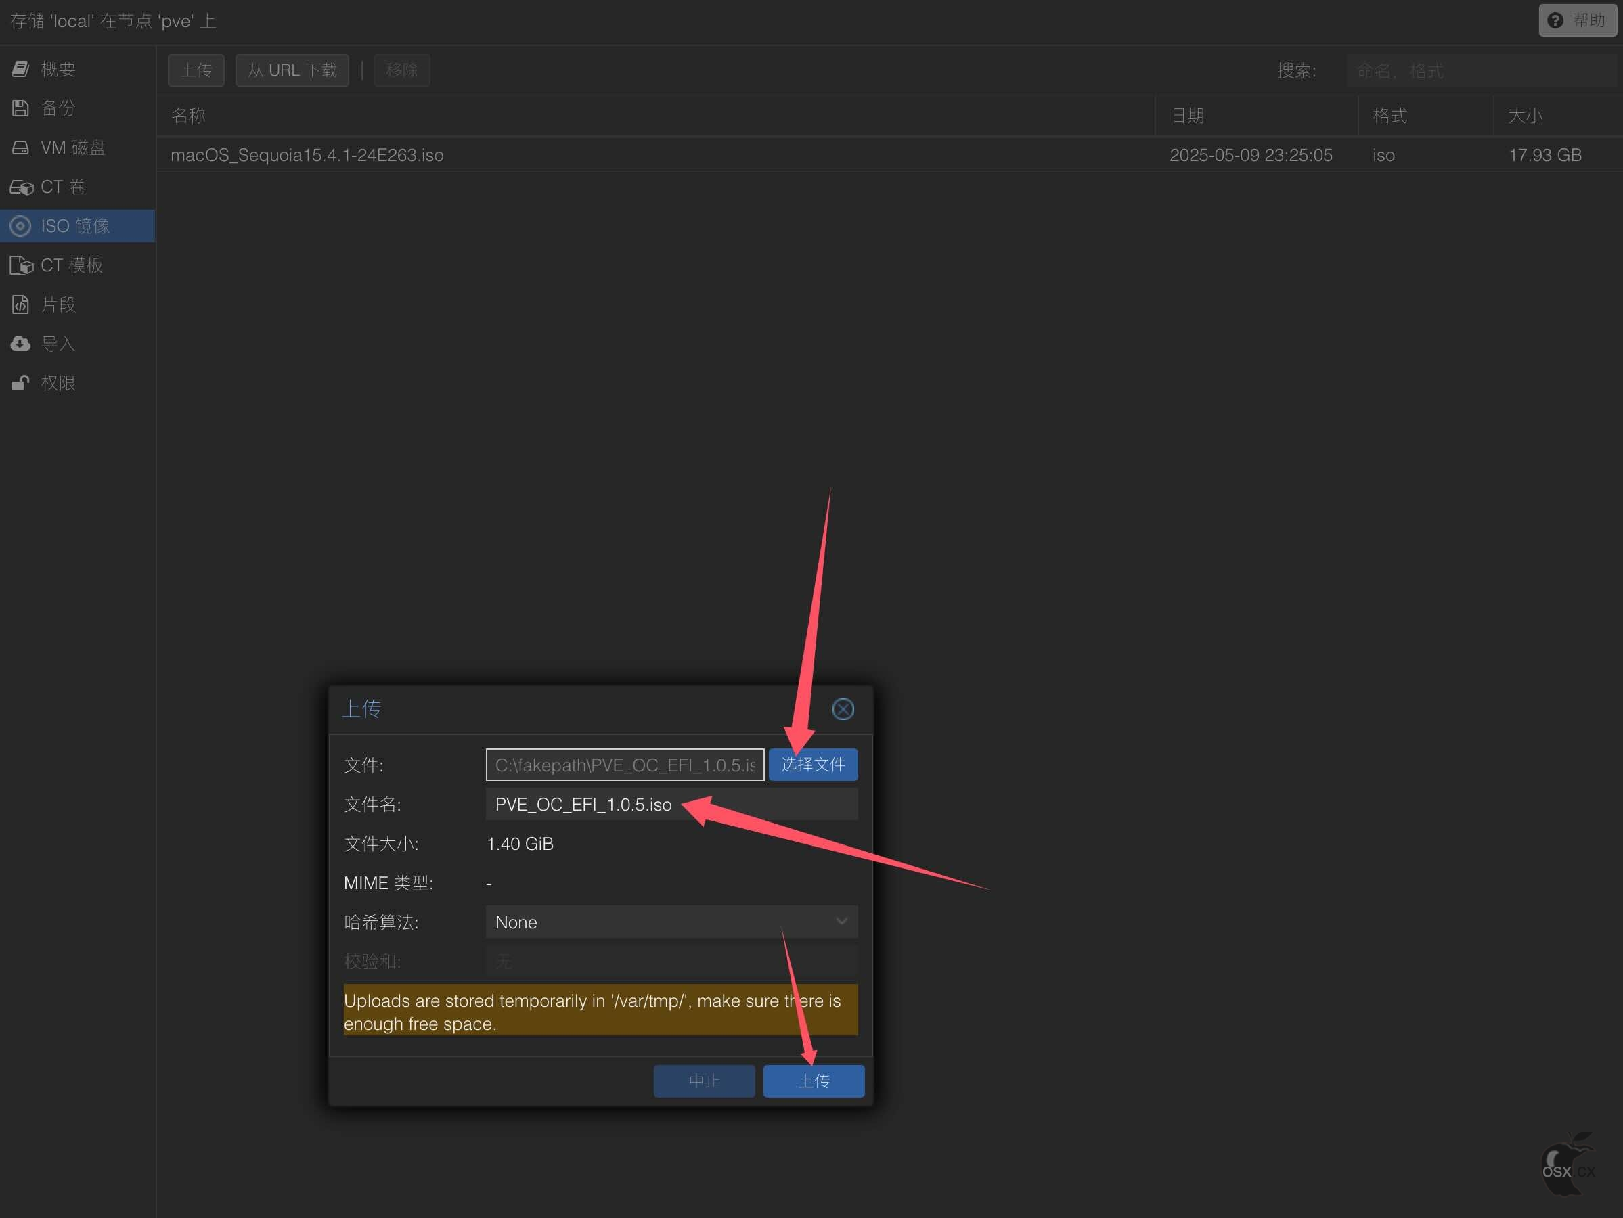Sort by 大小 column header

pyautogui.click(x=1558, y=115)
